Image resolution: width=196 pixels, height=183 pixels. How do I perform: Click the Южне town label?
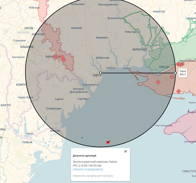point(111,68)
